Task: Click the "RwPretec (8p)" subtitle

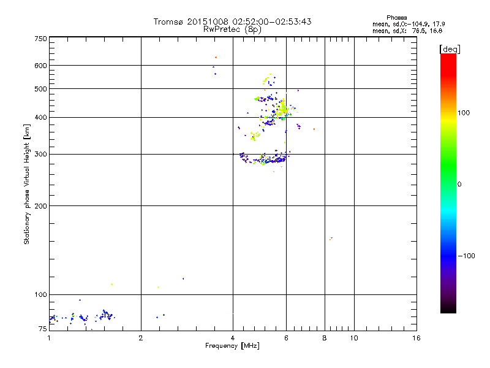Action: [x=232, y=29]
